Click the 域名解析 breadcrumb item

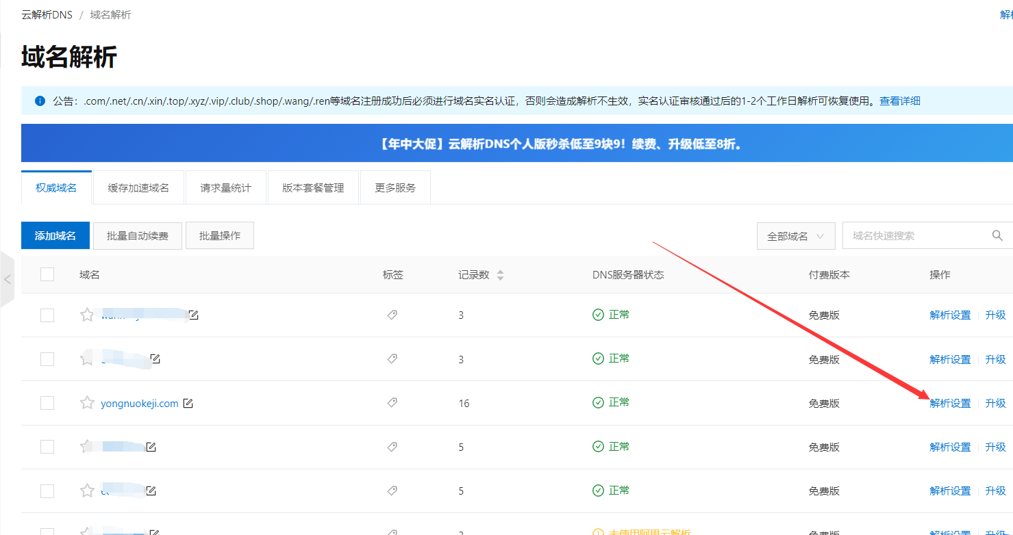click(110, 14)
